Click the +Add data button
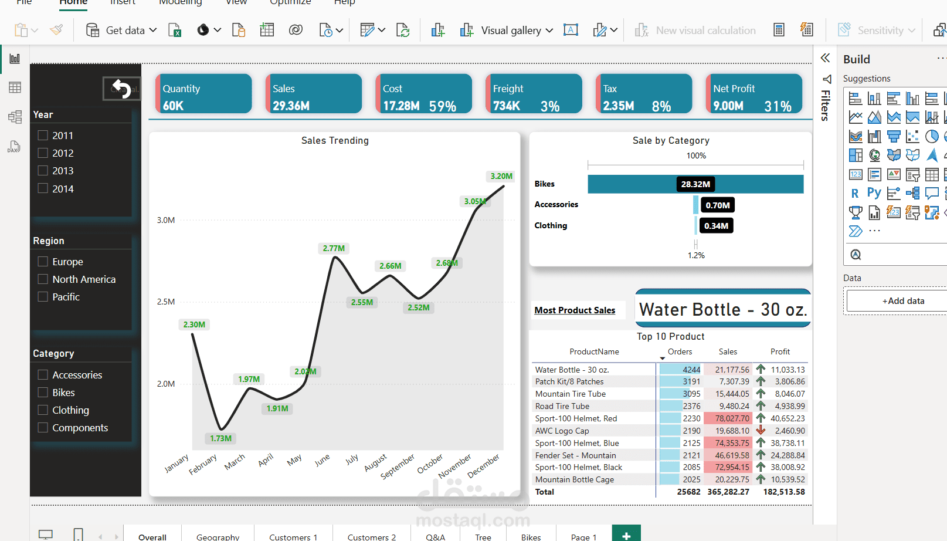The image size is (947, 541). [903, 301]
